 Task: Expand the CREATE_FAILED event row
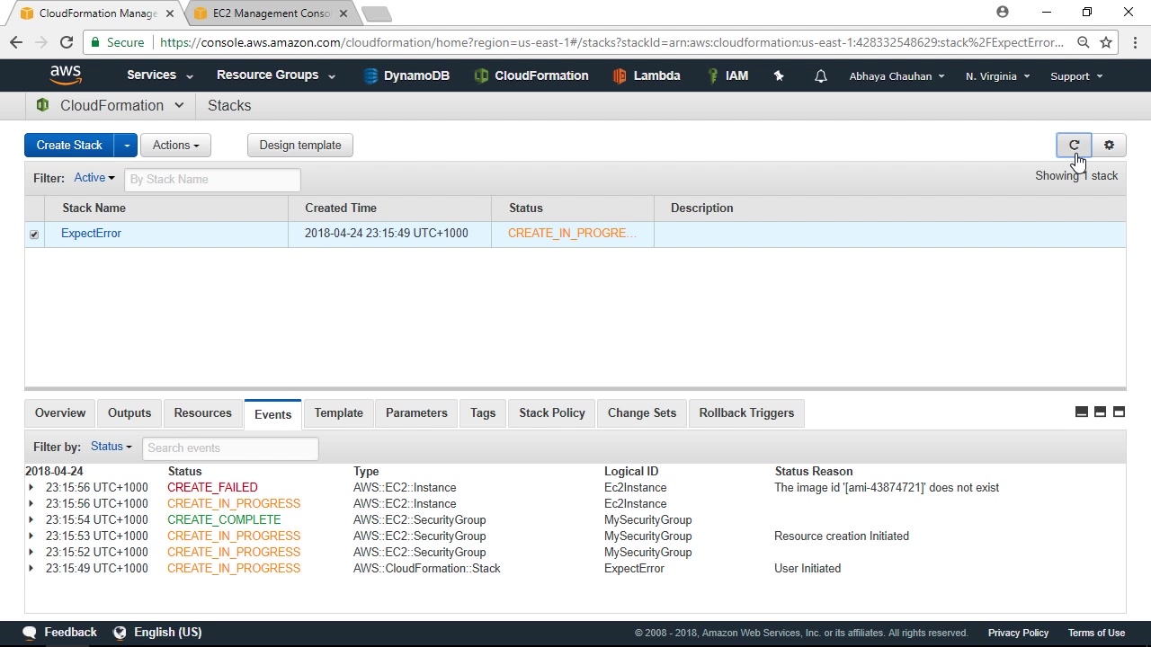coord(31,488)
